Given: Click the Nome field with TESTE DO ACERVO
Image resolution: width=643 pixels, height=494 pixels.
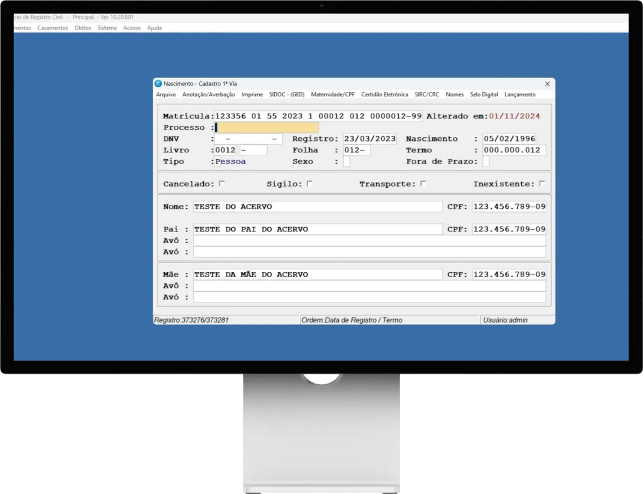Looking at the screenshot, I should (x=317, y=207).
